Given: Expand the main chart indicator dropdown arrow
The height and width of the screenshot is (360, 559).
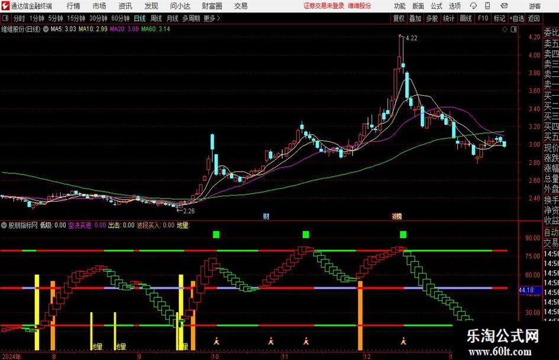Looking at the screenshot, I should click(x=46, y=29).
